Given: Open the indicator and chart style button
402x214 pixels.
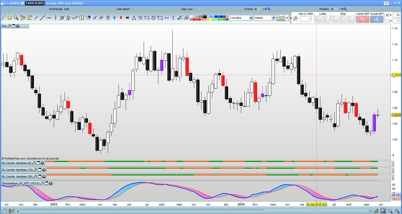Looking at the screenshot, I should (x=281, y=18).
